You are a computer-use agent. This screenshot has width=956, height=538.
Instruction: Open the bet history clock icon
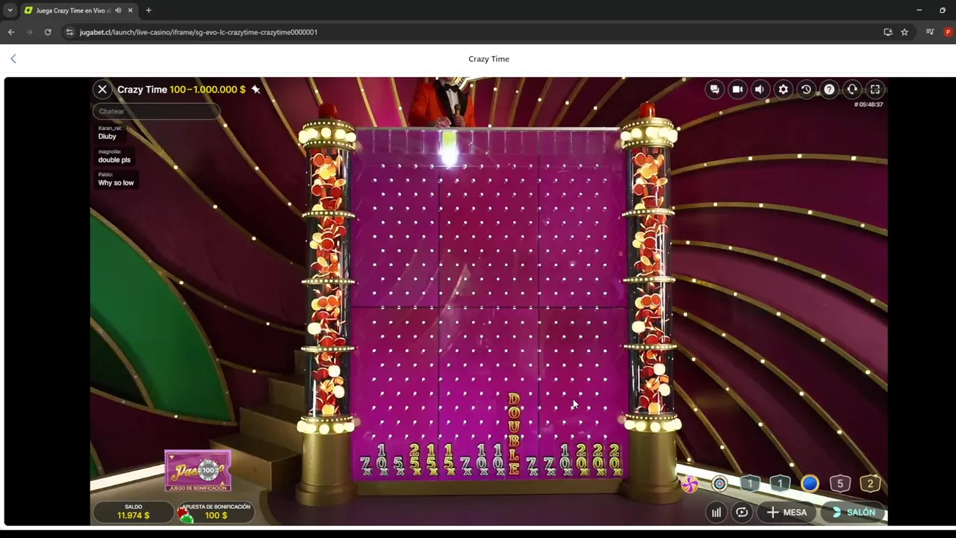pos(806,89)
